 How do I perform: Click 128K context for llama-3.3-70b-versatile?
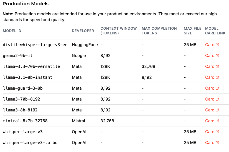[105, 66]
